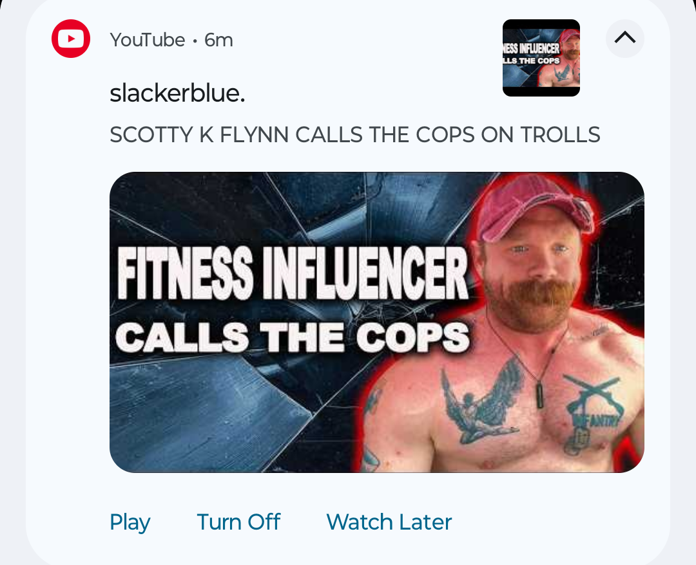Tap the red YouTube app icon
The width and height of the screenshot is (696, 565).
pyautogui.click(x=71, y=39)
